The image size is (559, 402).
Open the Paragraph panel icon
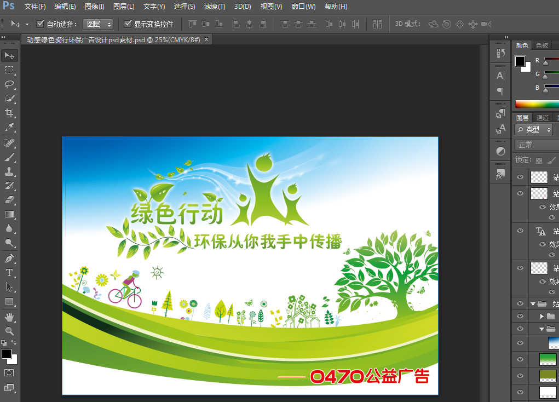[x=500, y=91]
